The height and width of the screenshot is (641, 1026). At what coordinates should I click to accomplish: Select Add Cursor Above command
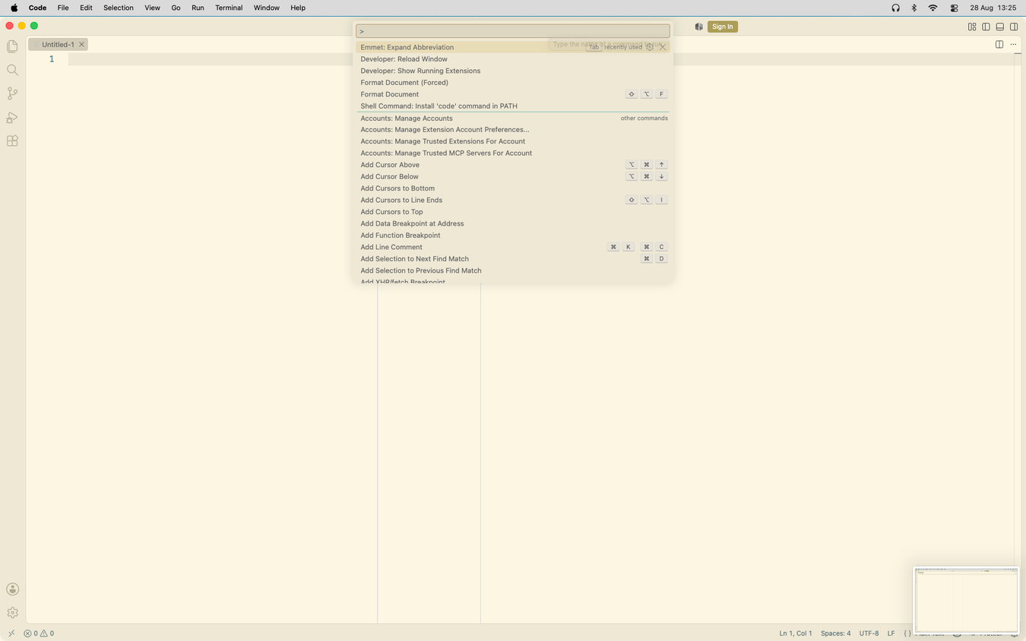coord(513,165)
